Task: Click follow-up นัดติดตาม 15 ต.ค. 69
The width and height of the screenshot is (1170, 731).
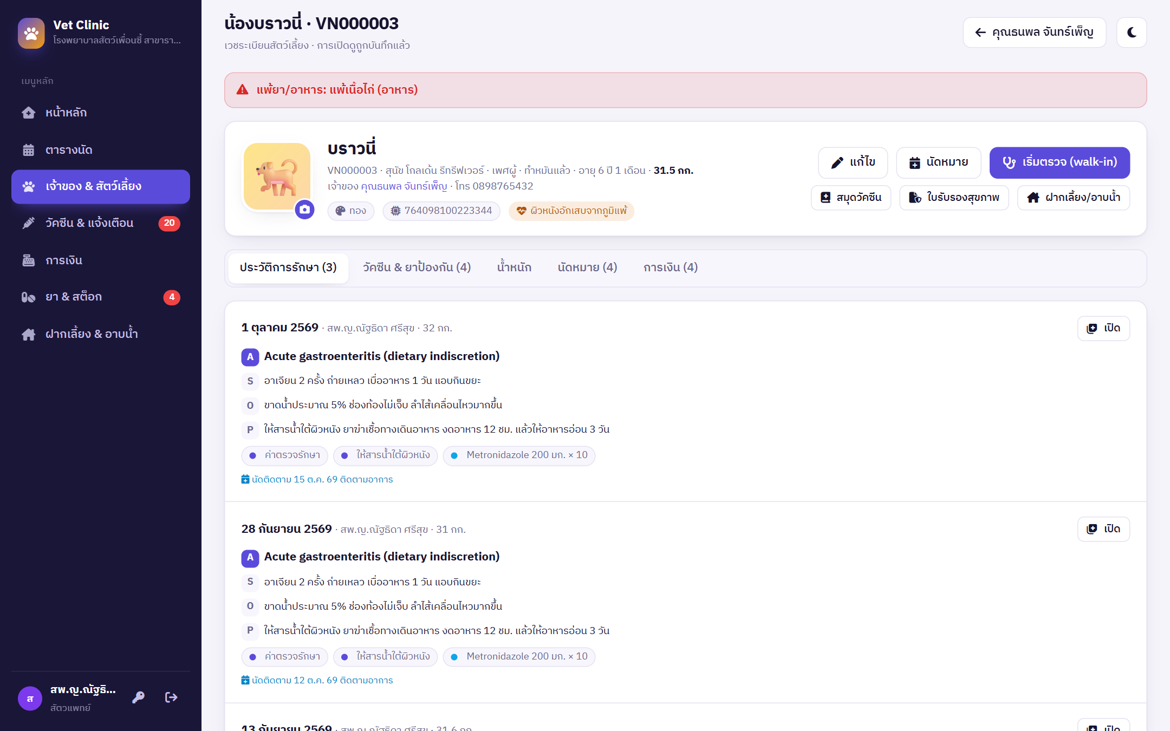Action: 317,480
